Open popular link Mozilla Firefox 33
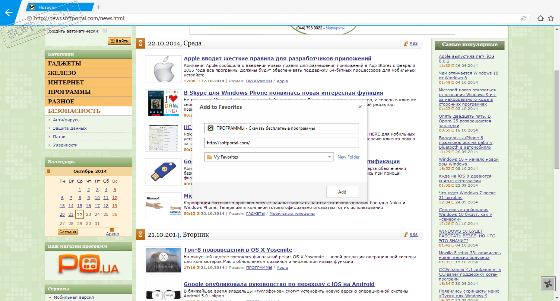The height and width of the screenshot is (301, 560). 470,255
